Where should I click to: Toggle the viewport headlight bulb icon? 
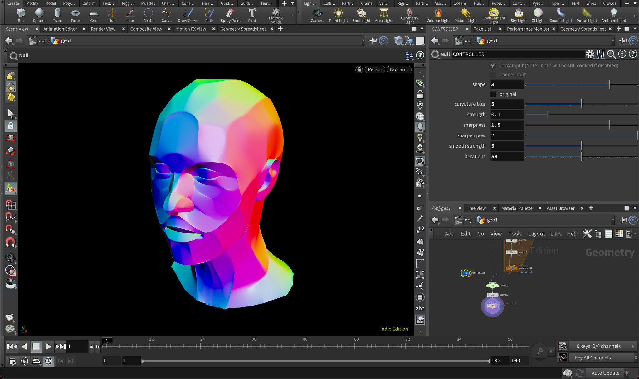point(420,127)
